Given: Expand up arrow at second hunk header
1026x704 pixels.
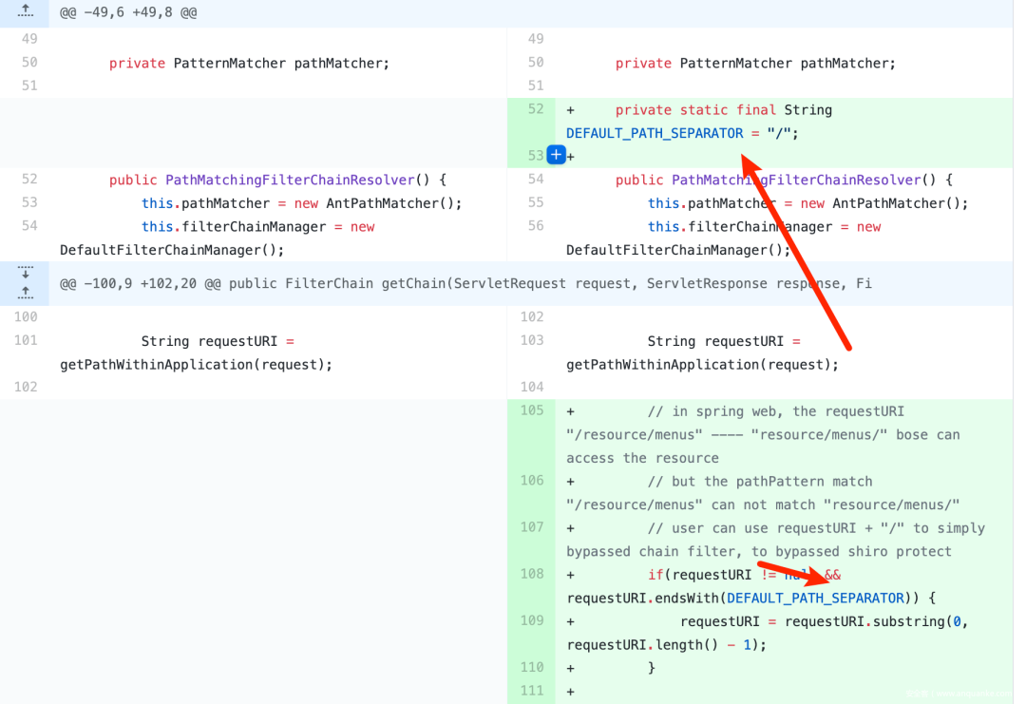Looking at the screenshot, I should click(26, 293).
